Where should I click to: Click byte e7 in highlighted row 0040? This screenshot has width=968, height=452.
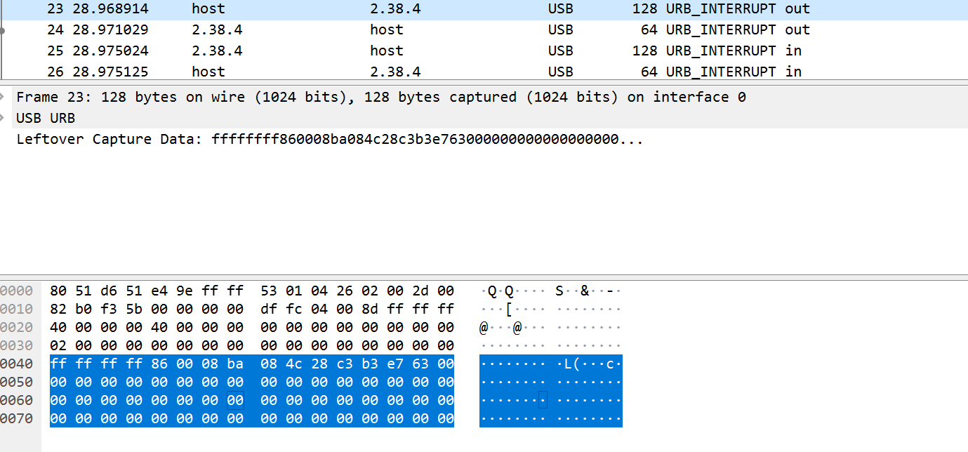(395, 364)
